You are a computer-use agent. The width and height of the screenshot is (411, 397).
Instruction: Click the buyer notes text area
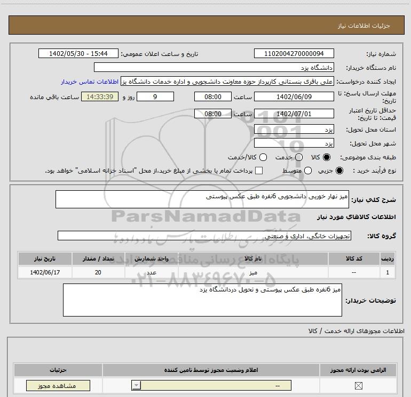(202, 300)
